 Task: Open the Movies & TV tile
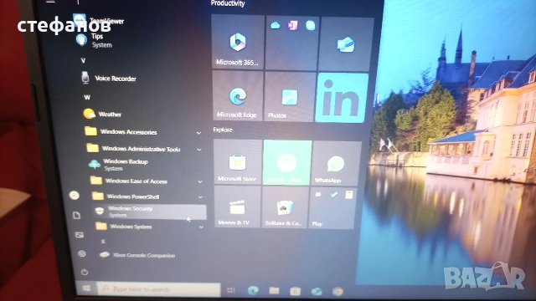237,207
